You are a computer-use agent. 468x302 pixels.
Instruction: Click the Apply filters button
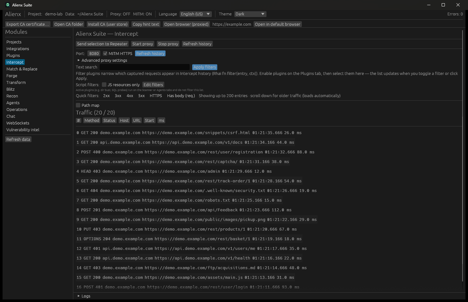(x=205, y=67)
